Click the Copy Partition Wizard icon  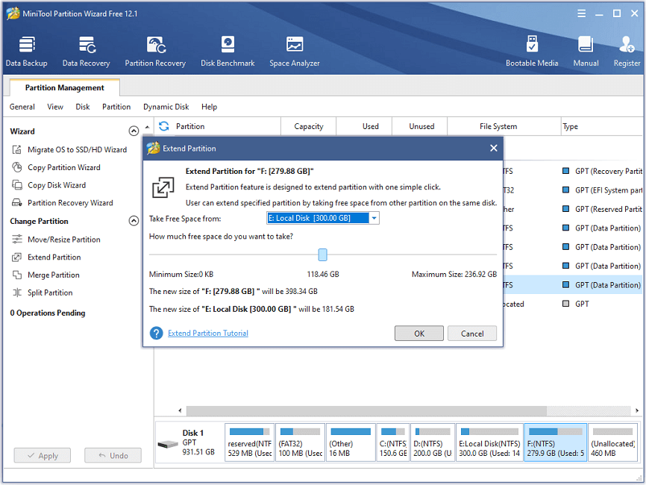17,167
